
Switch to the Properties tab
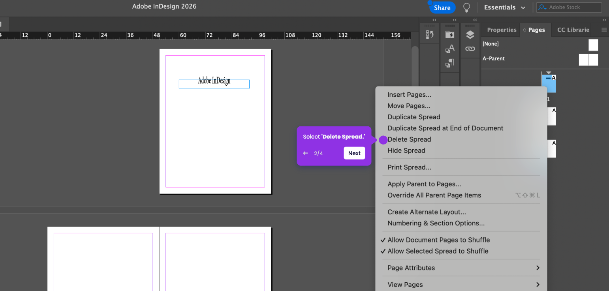pos(502,30)
